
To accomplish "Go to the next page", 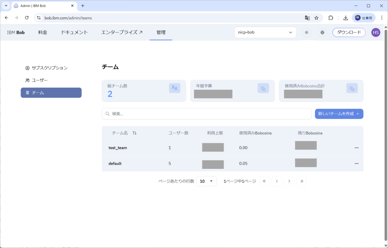I will coord(289,181).
